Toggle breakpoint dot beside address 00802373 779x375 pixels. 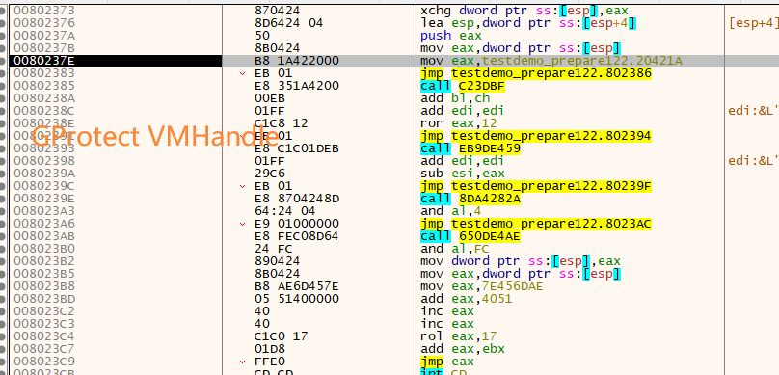pyautogui.click(x=3, y=11)
